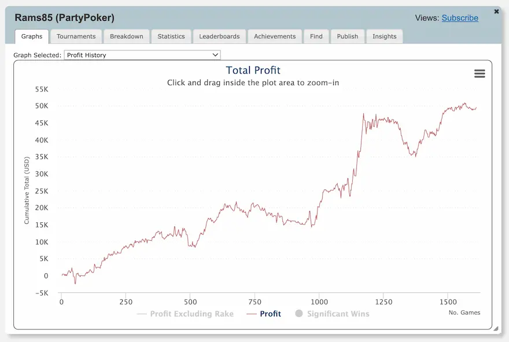Go to the Statistics tab
The image size is (509, 342).
[171, 36]
